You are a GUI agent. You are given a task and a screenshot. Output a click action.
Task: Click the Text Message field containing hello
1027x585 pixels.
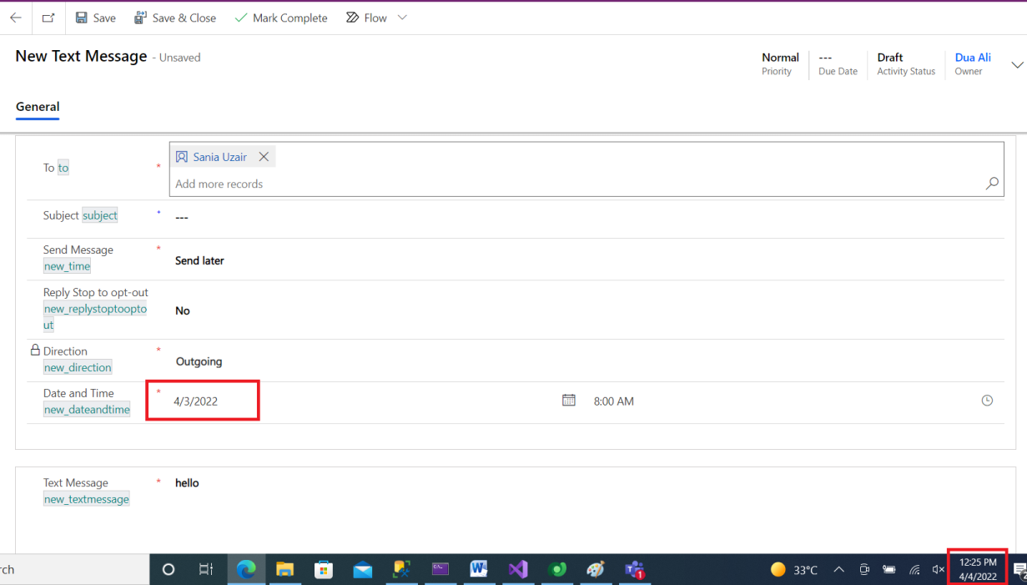coord(187,483)
